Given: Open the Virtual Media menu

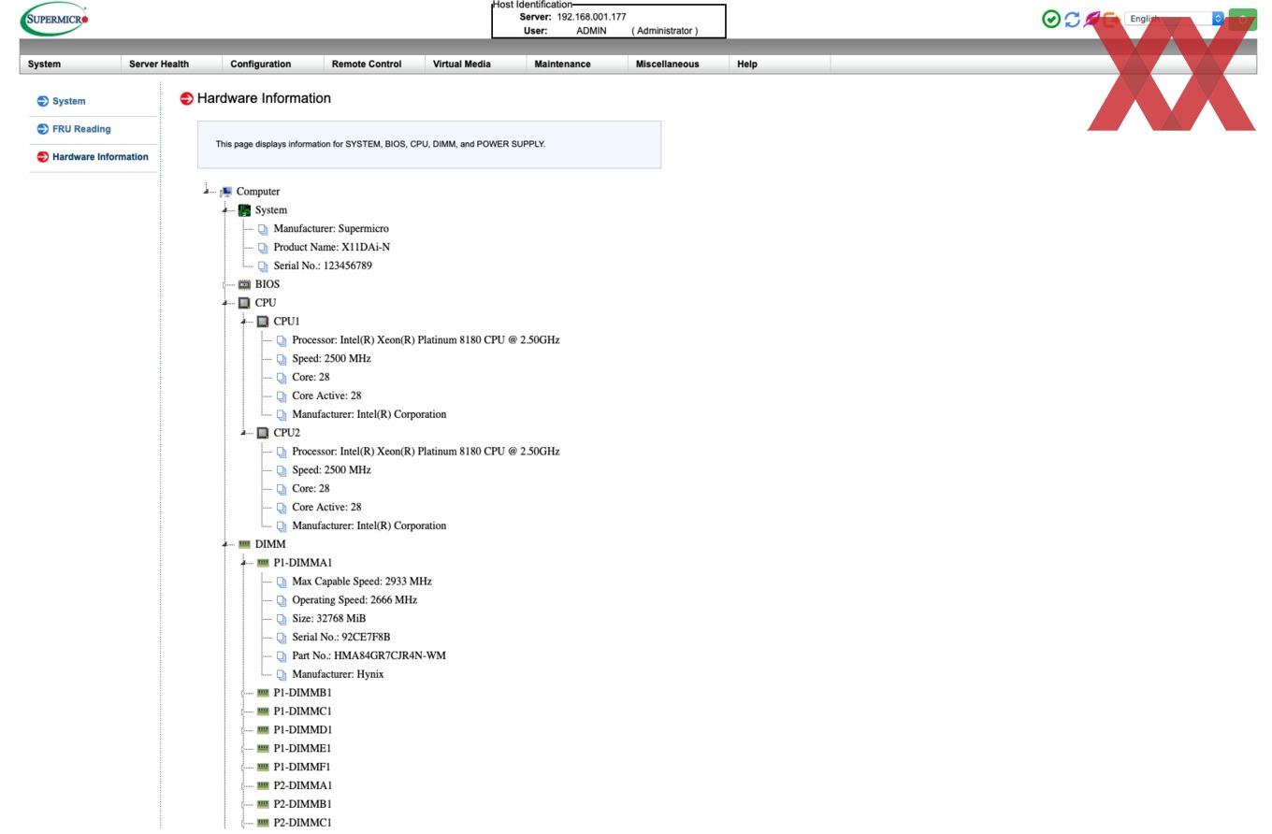Looking at the screenshot, I should [475, 65].
